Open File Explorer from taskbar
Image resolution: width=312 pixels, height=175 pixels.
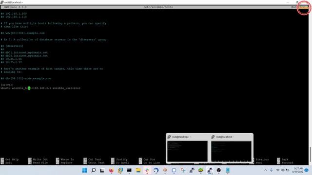pos(138,170)
